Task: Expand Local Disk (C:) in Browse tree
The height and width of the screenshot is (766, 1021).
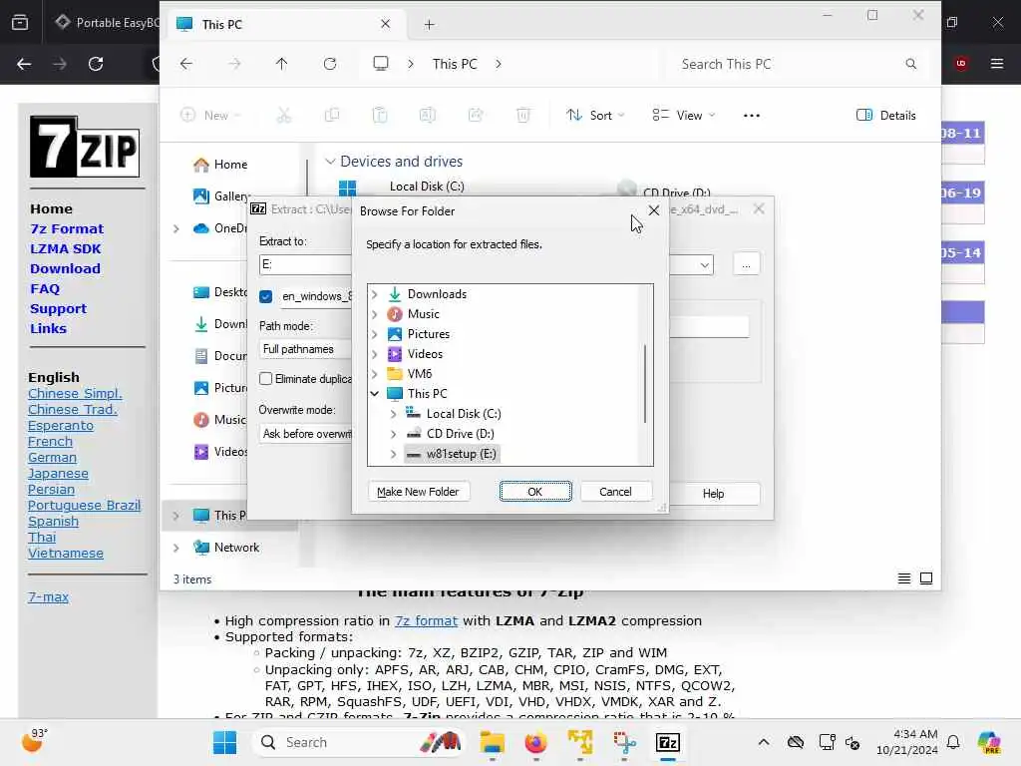Action: [x=393, y=414]
